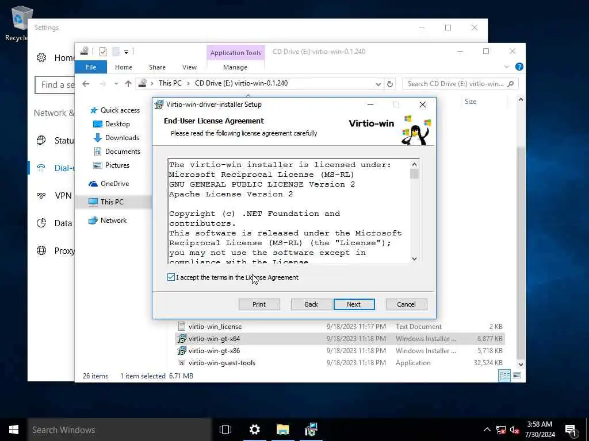
Task: Open installer icon on taskbar
Action: pyautogui.click(x=311, y=430)
